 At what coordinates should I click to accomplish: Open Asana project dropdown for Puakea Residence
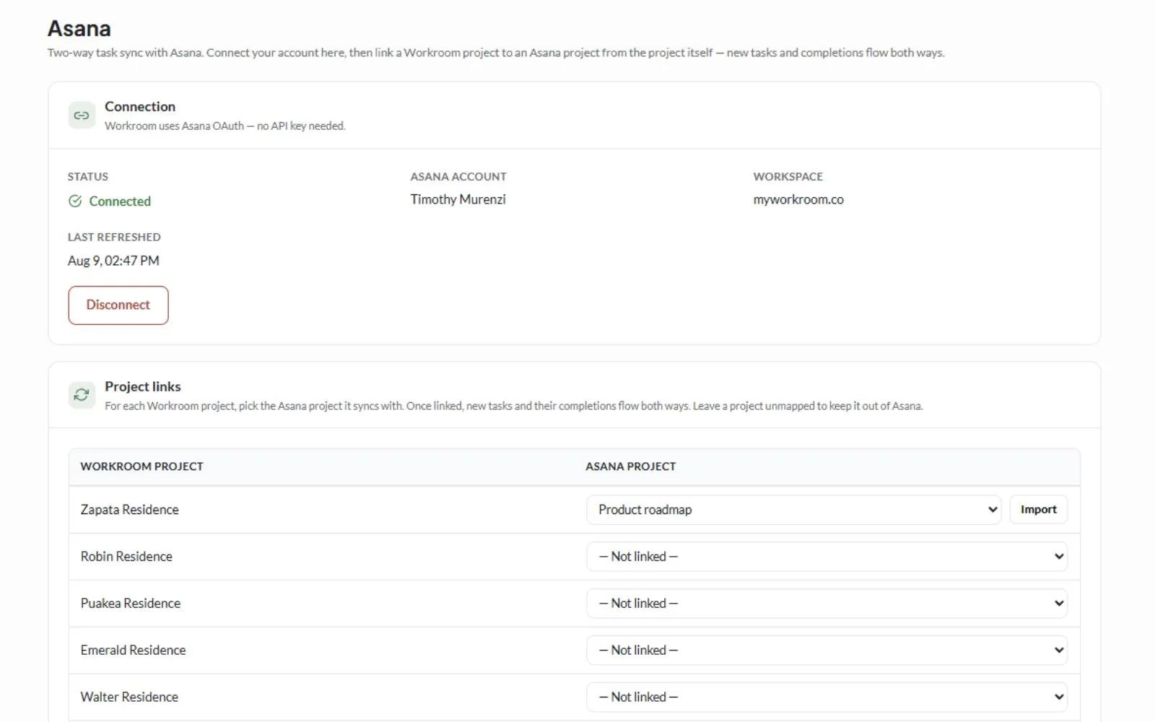pos(827,604)
